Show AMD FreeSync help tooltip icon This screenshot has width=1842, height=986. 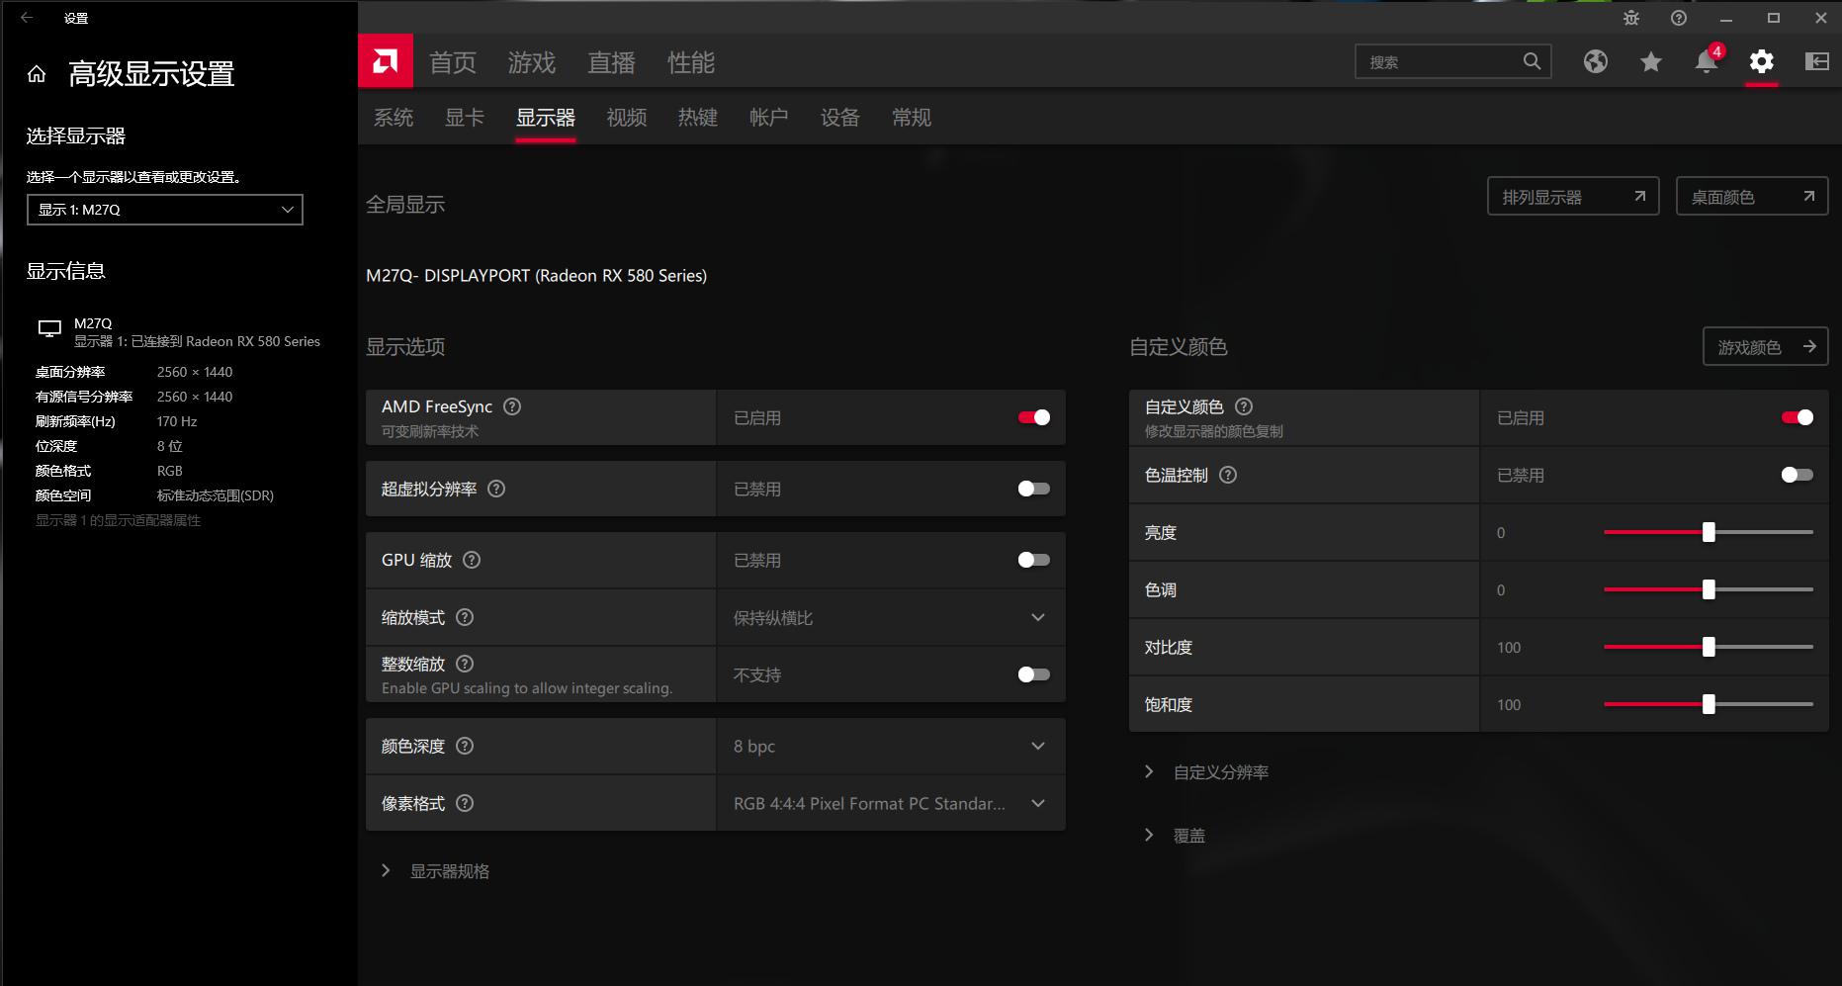[512, 406]
